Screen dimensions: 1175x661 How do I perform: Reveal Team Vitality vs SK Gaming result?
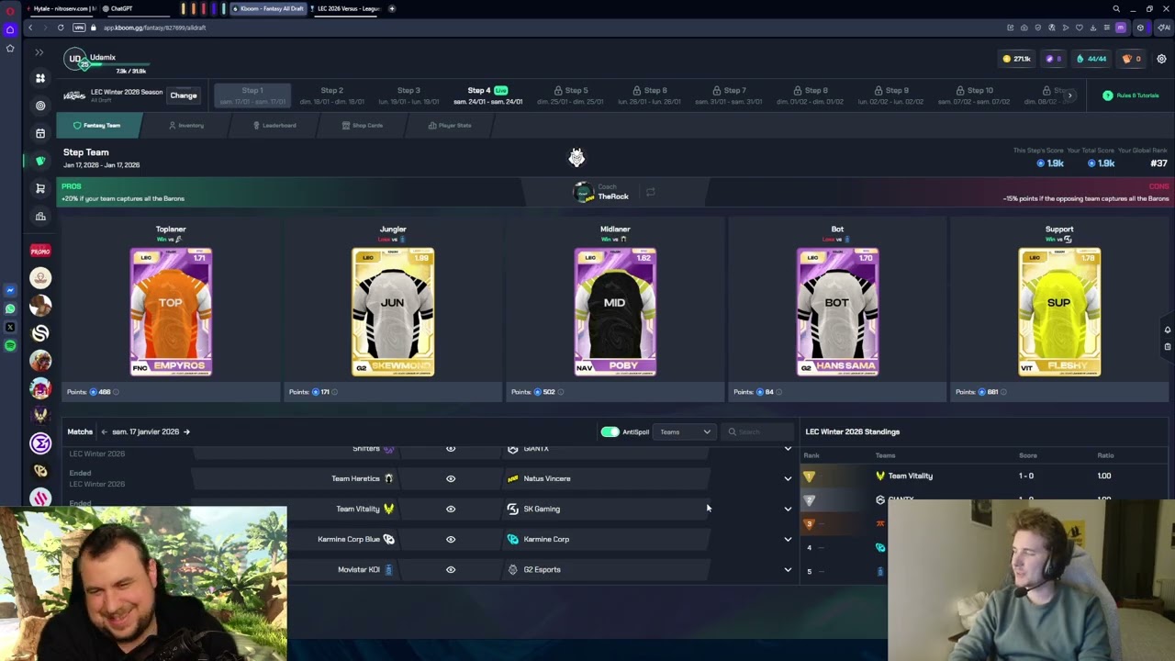point(451,509)
